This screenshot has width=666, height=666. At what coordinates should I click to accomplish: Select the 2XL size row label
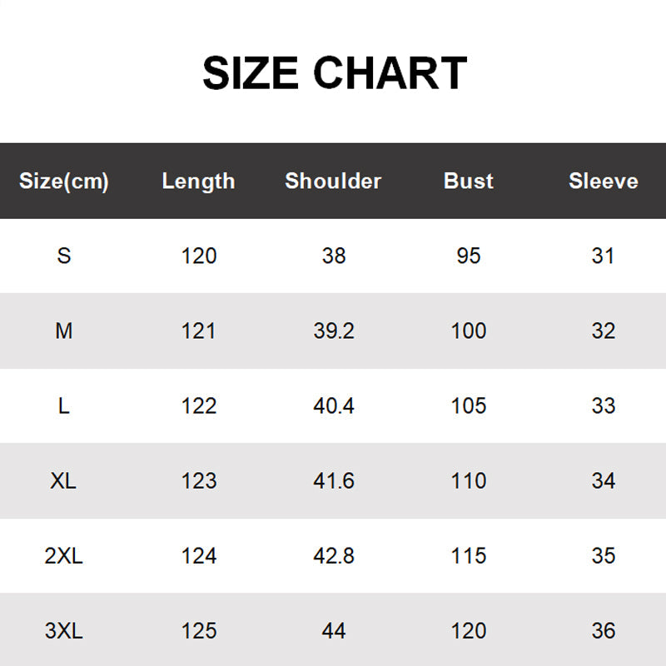point(64,555)
